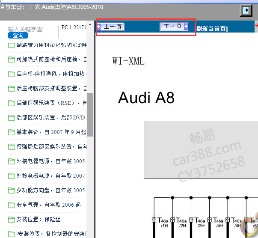Click the top-right arrow panel icon
The width and height of the screenshot is (258, 238).
pos(246,10)
